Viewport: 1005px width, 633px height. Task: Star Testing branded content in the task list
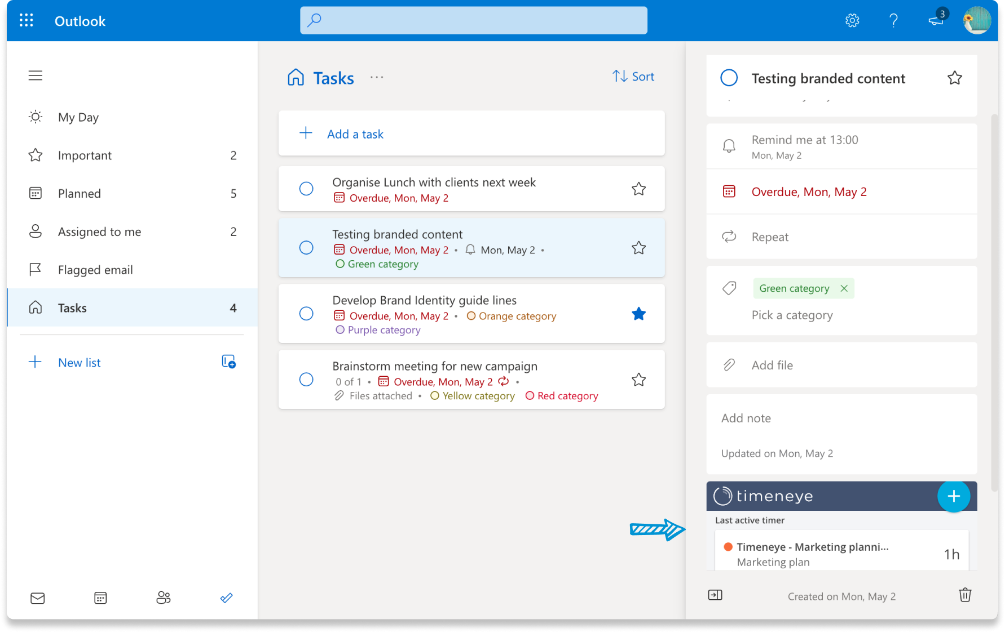coord(638,248)
